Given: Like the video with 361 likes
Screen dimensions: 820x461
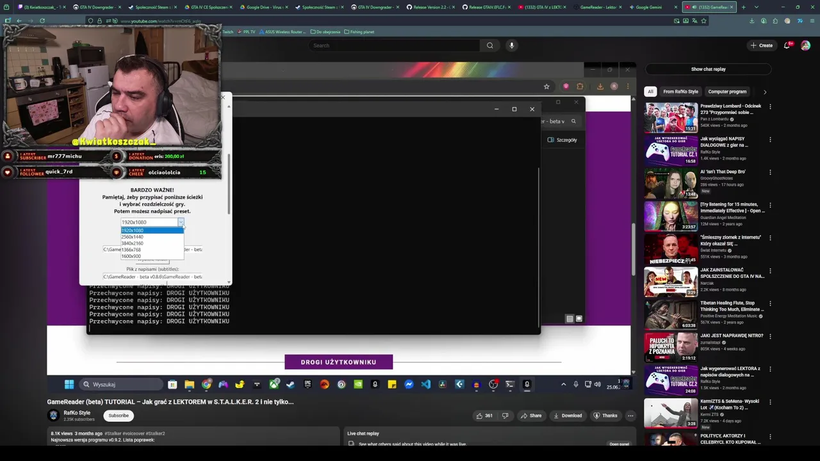Looking at the screenshot, I should tap(484, 416).
